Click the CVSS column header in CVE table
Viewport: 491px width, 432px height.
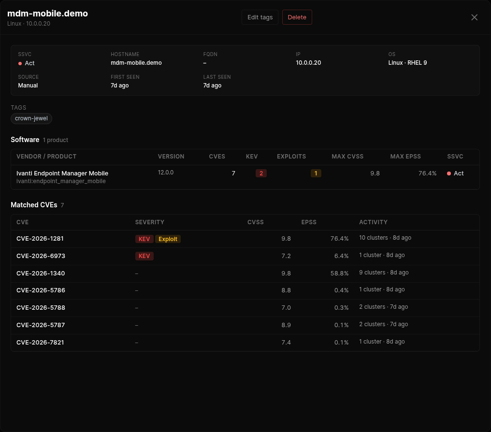[x=256, y=222]
